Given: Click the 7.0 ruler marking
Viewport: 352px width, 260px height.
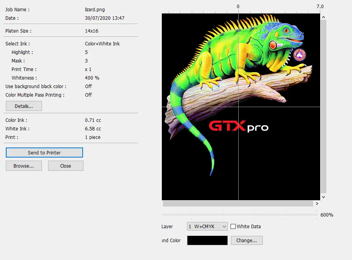Looking at the screenshot, I should pyautogui.click(x=320, y=7).
